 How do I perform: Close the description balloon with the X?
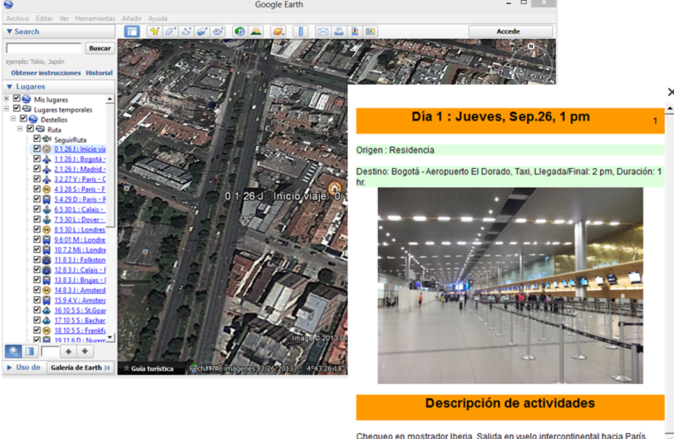click(670, 92)
